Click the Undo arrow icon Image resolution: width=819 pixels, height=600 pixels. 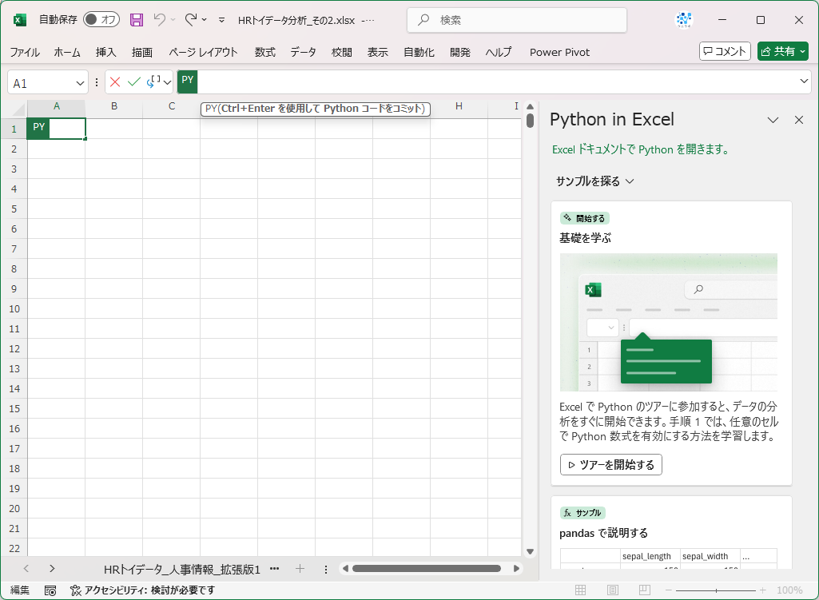159,19
